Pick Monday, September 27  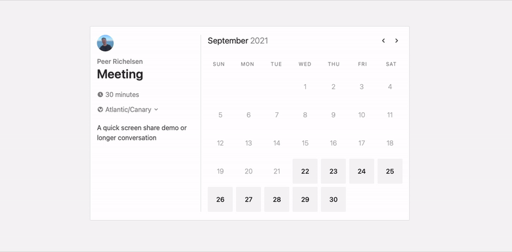[248, 199]
